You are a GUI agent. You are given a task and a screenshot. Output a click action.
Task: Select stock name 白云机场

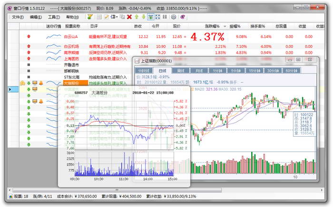point(71,47)
